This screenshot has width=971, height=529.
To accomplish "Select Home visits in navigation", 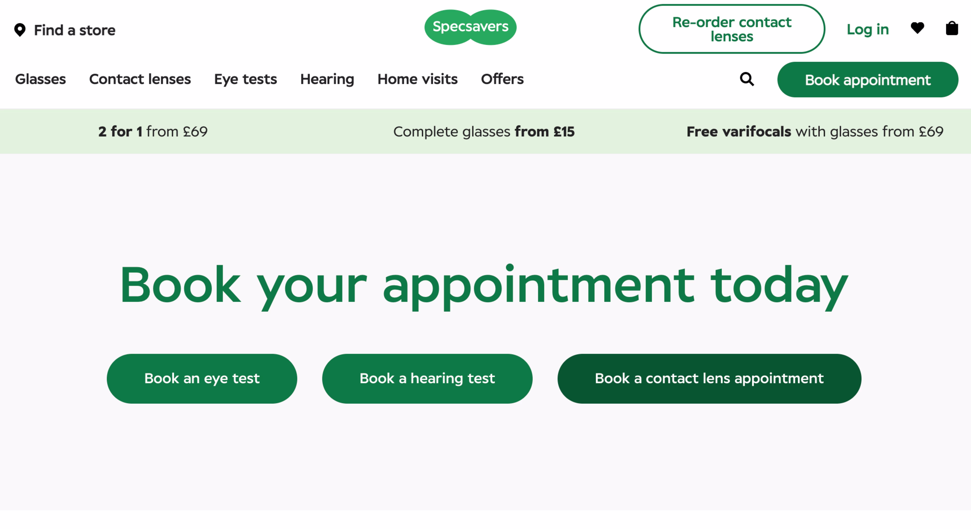I will pos(417,79).
